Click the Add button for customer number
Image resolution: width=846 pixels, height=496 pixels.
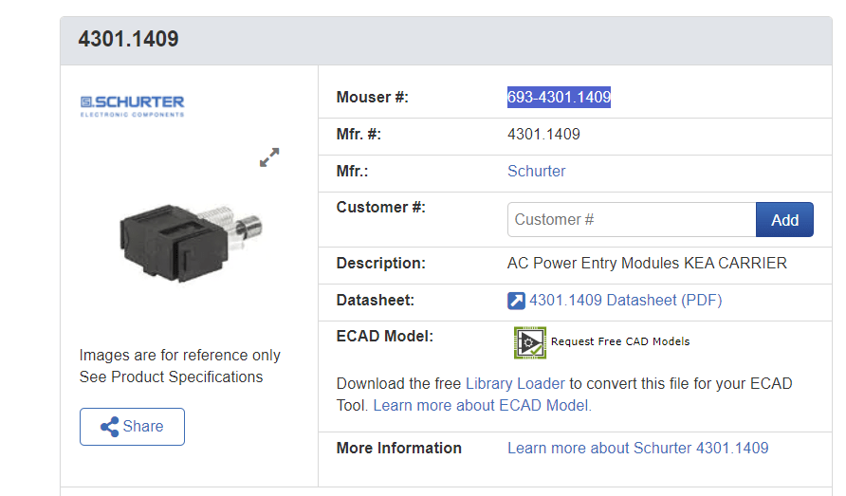tap(784, 220)
